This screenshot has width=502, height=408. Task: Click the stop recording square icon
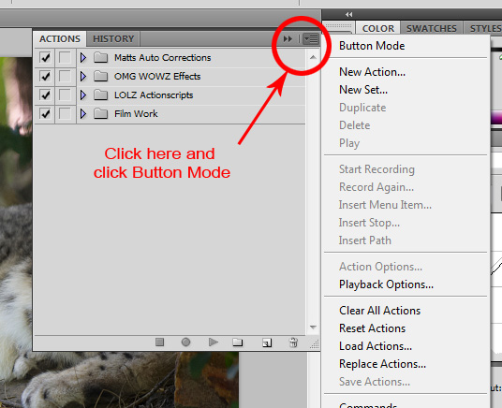click(159, 342)
